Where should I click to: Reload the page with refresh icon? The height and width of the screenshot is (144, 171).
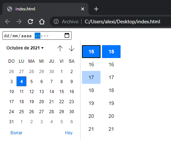click(30, 21)
